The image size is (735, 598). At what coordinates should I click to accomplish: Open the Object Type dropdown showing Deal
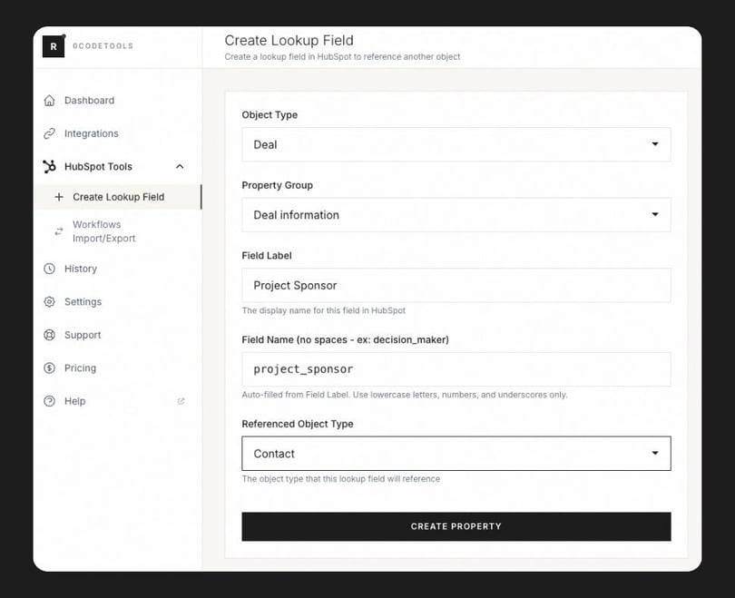[x=456, y=144]
